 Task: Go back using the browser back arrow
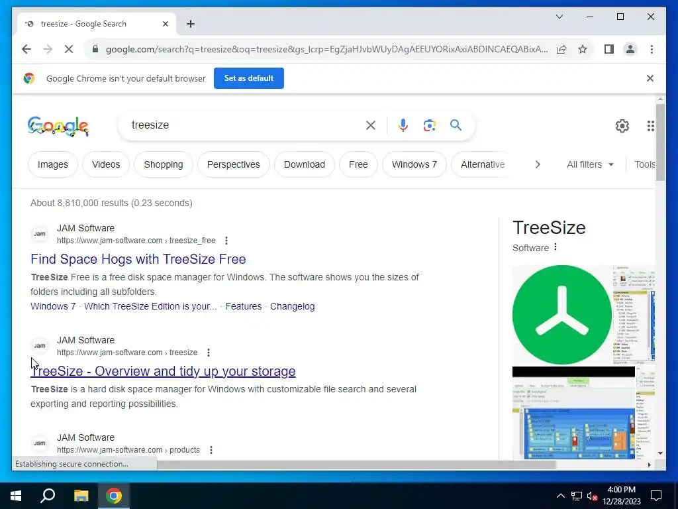pos(26,49)
